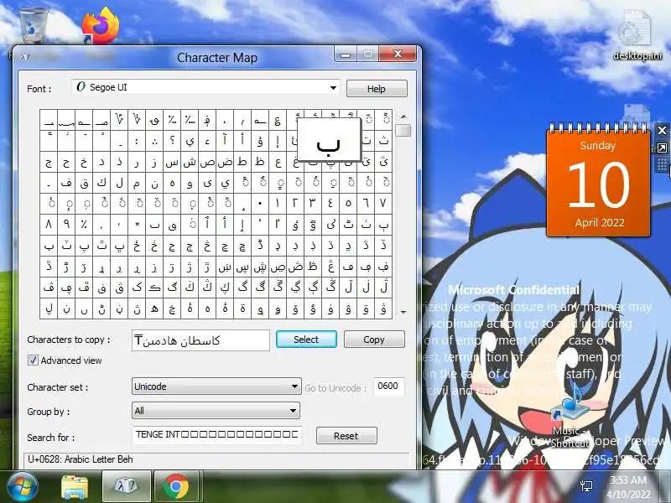Viewport: 671px width, 503px height.
Task: Select the Hah ح character cell
Action: point(66,162)
